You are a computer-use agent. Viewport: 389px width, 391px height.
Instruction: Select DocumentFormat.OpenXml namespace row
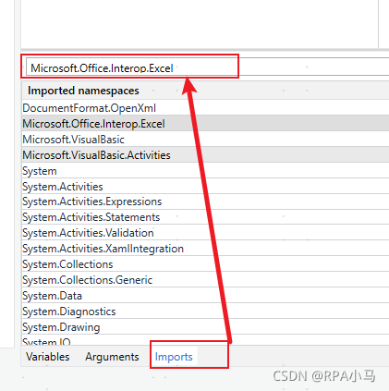[x=205, y=108]
